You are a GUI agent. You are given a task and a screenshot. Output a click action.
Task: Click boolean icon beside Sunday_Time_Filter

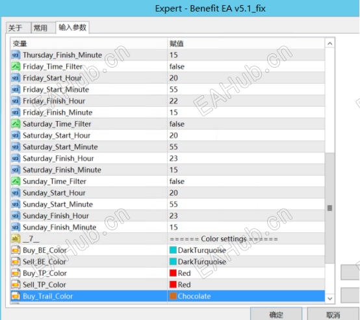16,181
